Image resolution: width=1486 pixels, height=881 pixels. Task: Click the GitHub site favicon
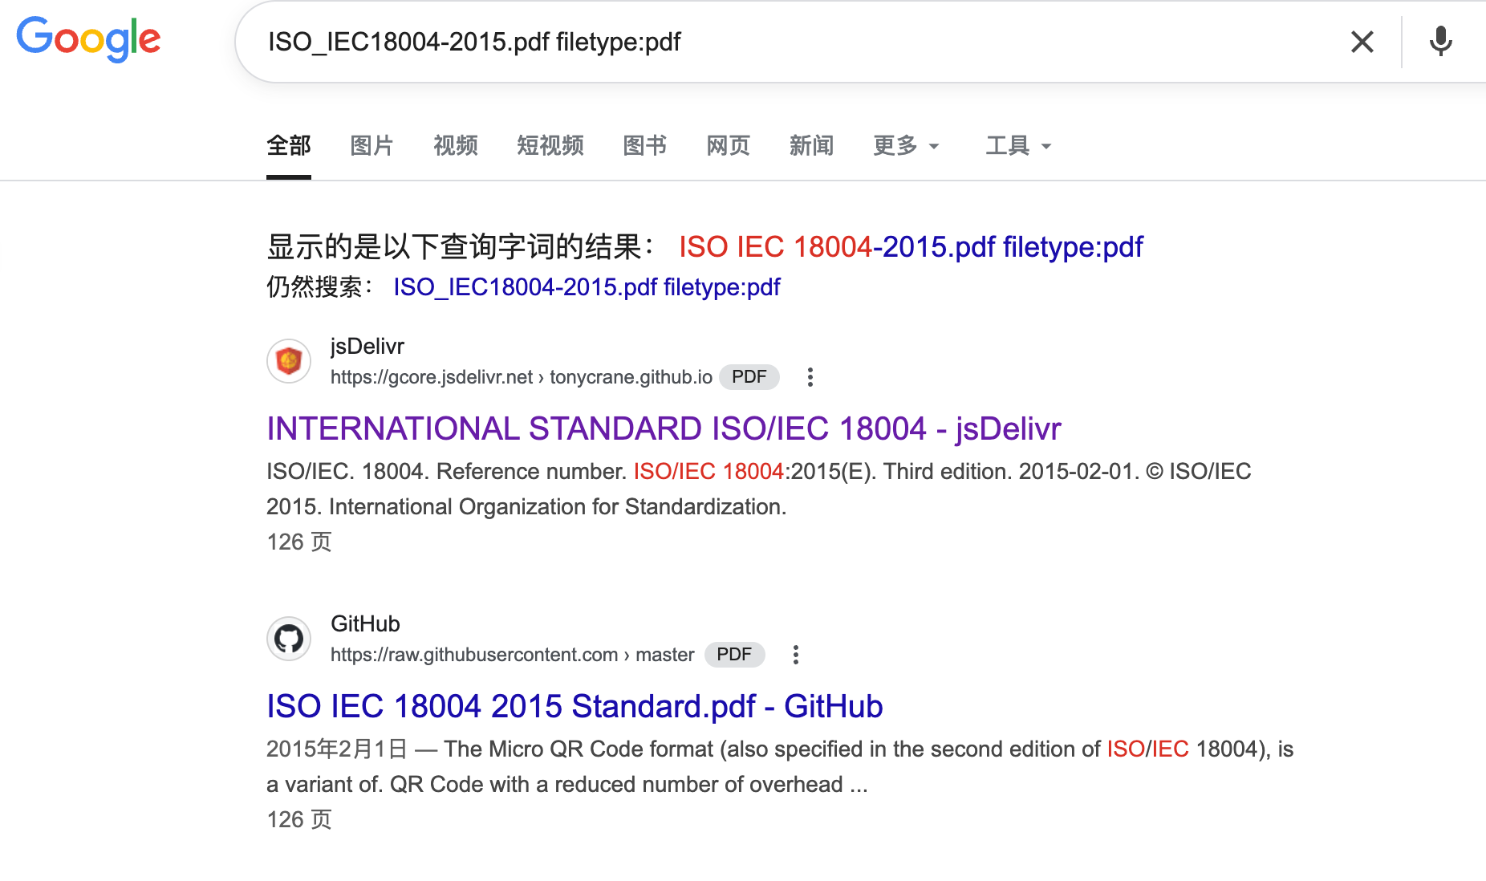[x=289, y=639]
